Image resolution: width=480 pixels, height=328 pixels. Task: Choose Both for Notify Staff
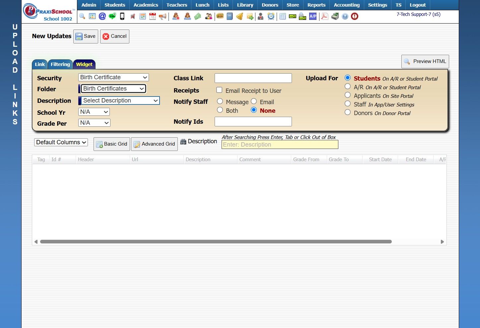pyautogui.click(x=220, y=110)
